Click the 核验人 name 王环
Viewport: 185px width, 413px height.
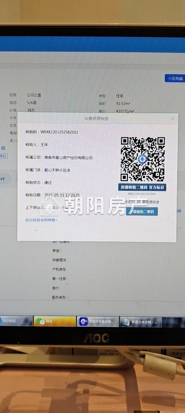click(44, 145)
